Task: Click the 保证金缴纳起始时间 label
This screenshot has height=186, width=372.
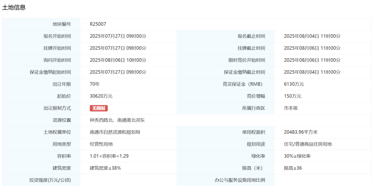Action: click(50, 72)
